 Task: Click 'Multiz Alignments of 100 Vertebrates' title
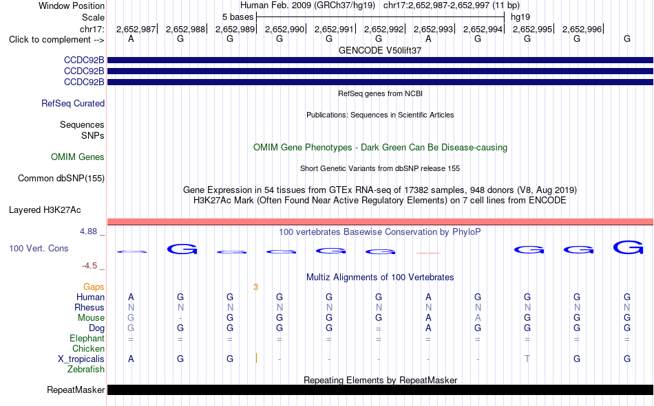click(x=380, y=278)
